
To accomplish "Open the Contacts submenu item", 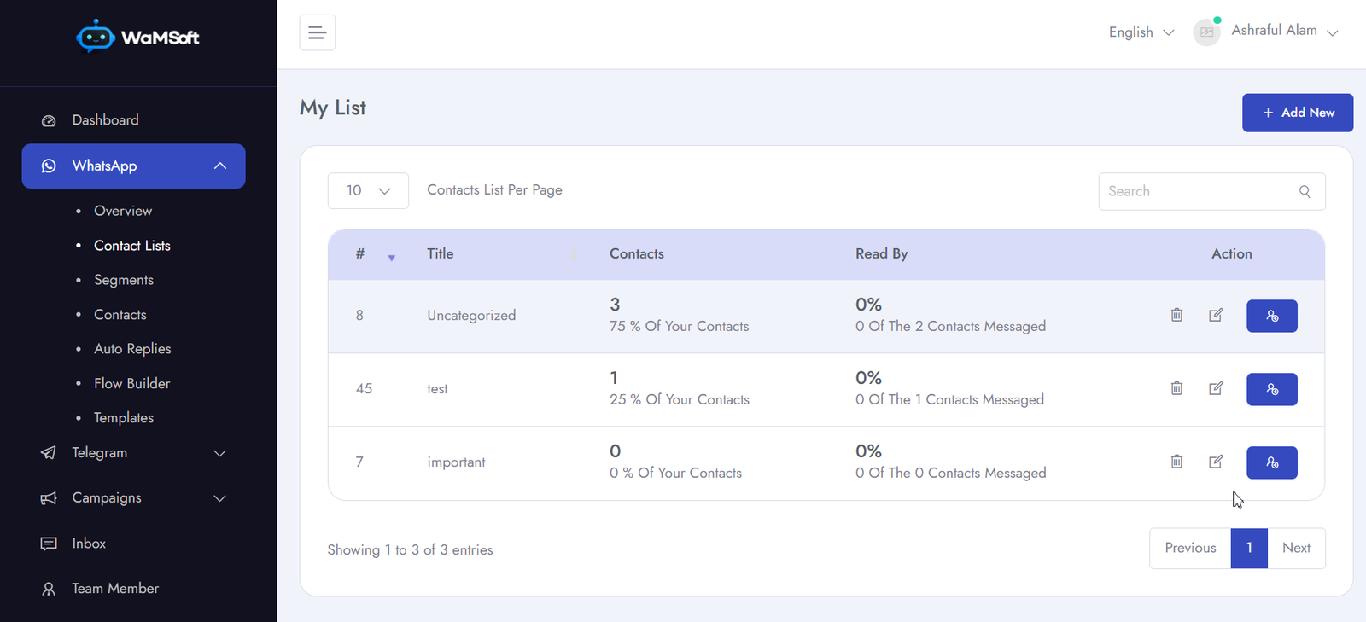I will 120,315.
